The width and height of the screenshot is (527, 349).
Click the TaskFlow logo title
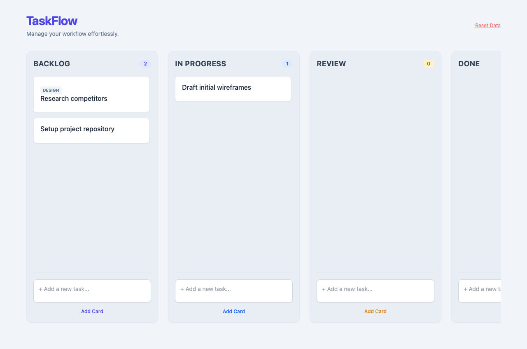(x=52, y=21)
